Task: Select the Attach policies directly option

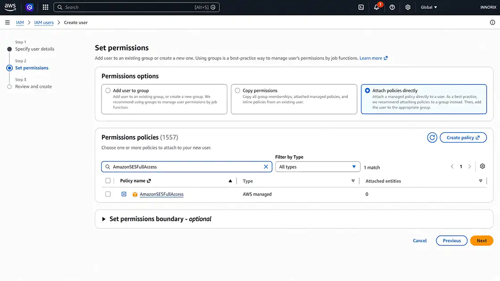Action: pyautogui.click(x=367, y=91)
